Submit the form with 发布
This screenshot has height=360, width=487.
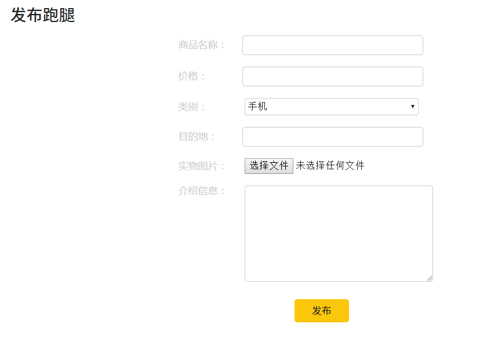click(321, 311)
